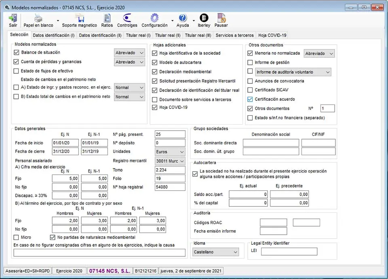
Task: Check the Micro checkbox
Action: coord(16,237)
